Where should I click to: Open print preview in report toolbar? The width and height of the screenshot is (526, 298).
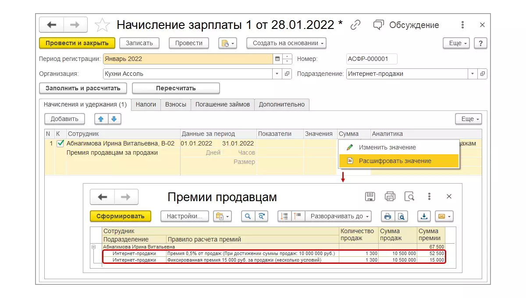tap(401, 216)
